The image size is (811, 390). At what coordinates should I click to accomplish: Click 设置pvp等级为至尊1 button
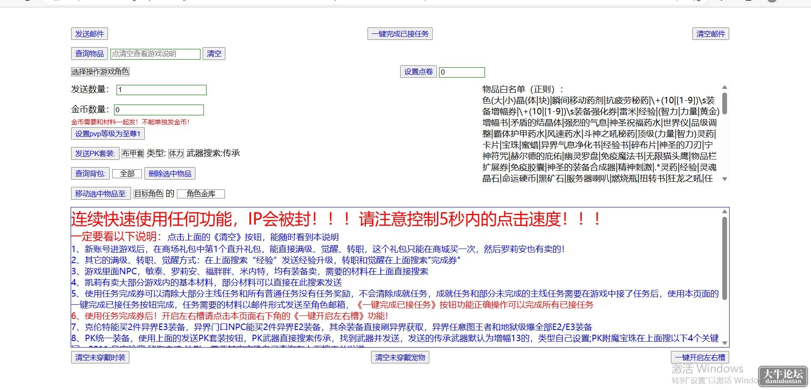[108, 134]
